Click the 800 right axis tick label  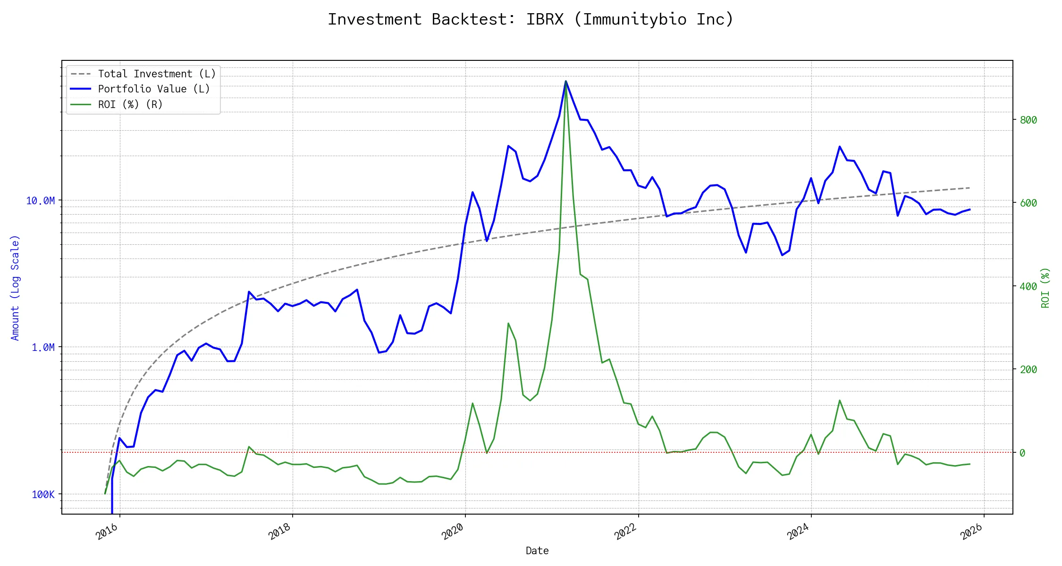tap(1028, 120)
